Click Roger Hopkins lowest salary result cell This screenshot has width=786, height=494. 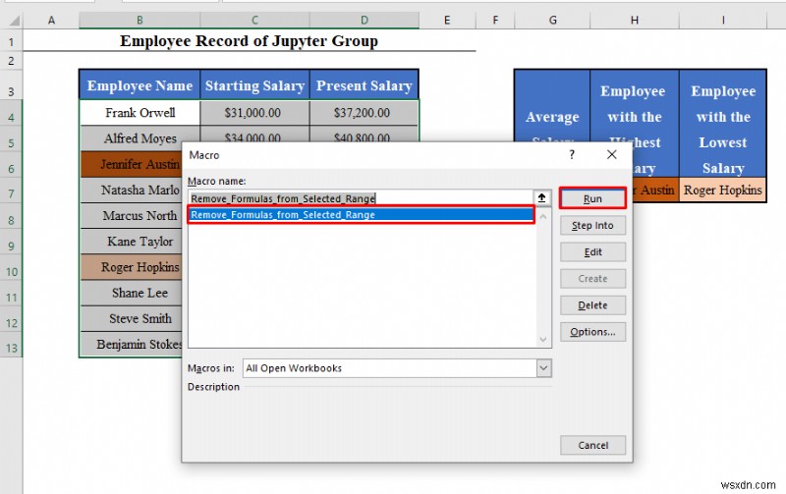(x=723, y=190)
